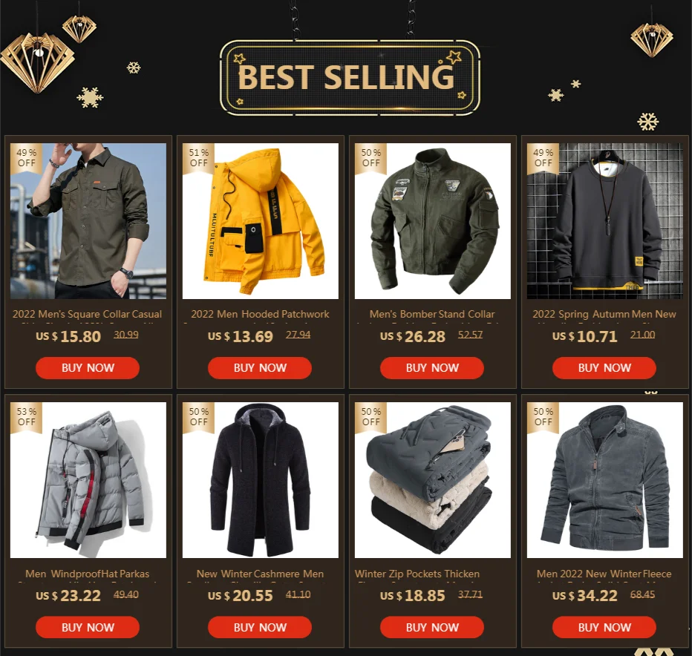Buy the $20.55 winter cashmere cardigan
692x656 pixels.
coord(260,627)
